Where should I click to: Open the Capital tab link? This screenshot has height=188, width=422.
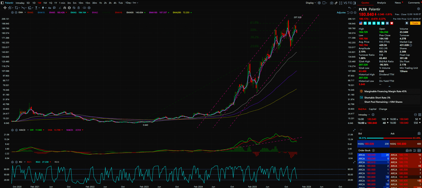point(372,109)
